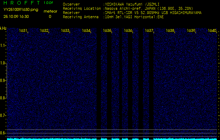Screen dimensions: 220x140
Task: Click the 1638 time marker
Action: point(170,30)
